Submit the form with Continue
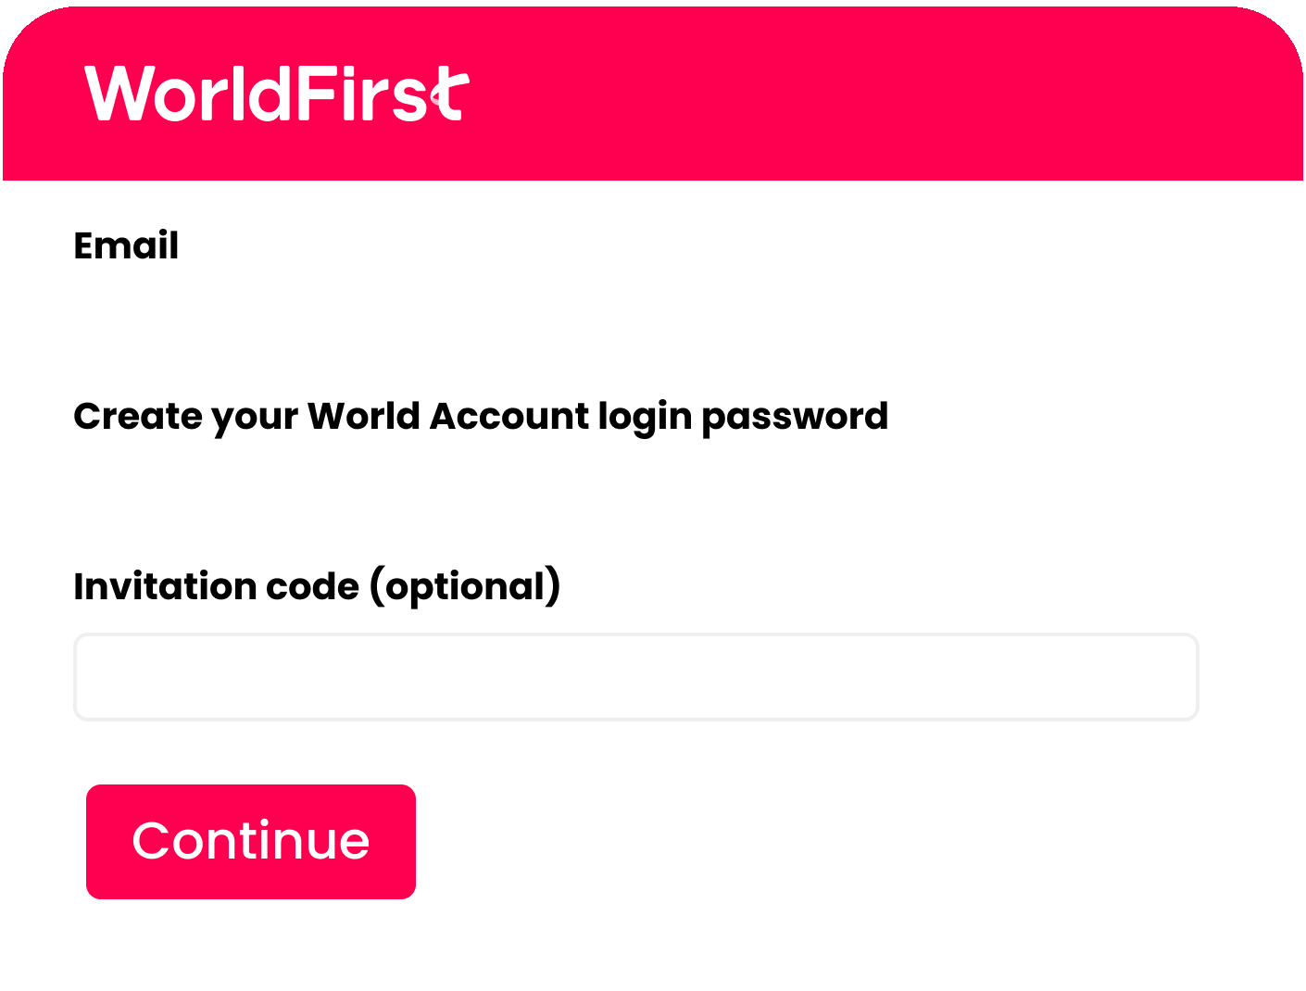Image resolution: width=1306 pixels, height=991 pixels. [251, 841]
